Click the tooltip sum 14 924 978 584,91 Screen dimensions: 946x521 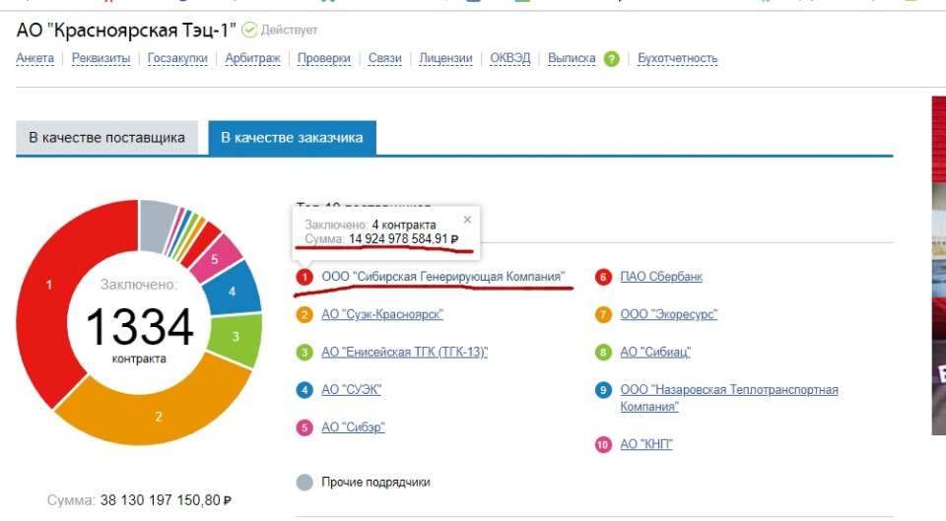404,239
